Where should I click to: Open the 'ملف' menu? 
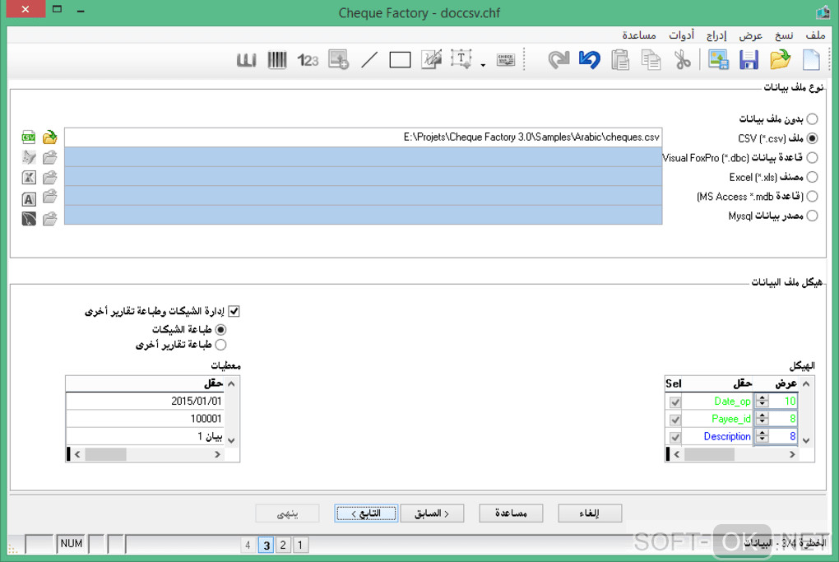coord(815,35)
